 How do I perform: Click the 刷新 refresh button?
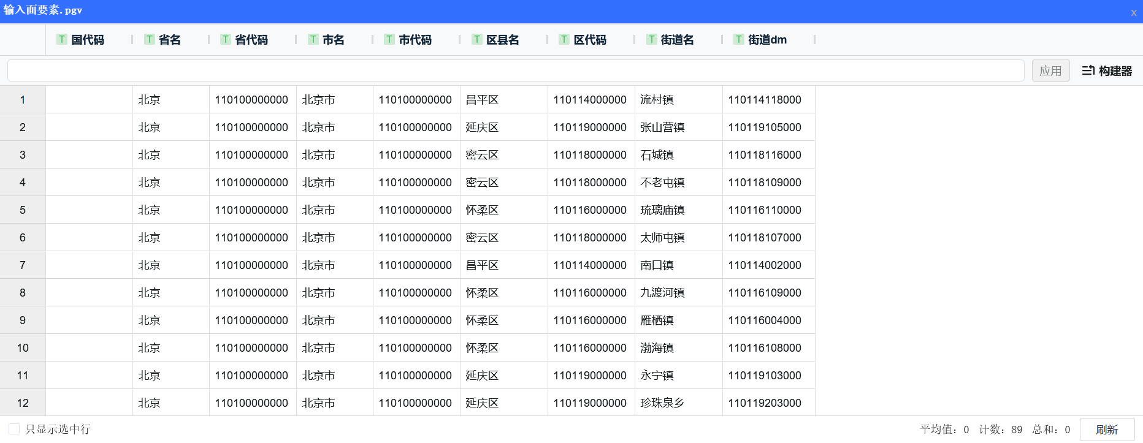pyautogui.click(x=1107, y=430)
